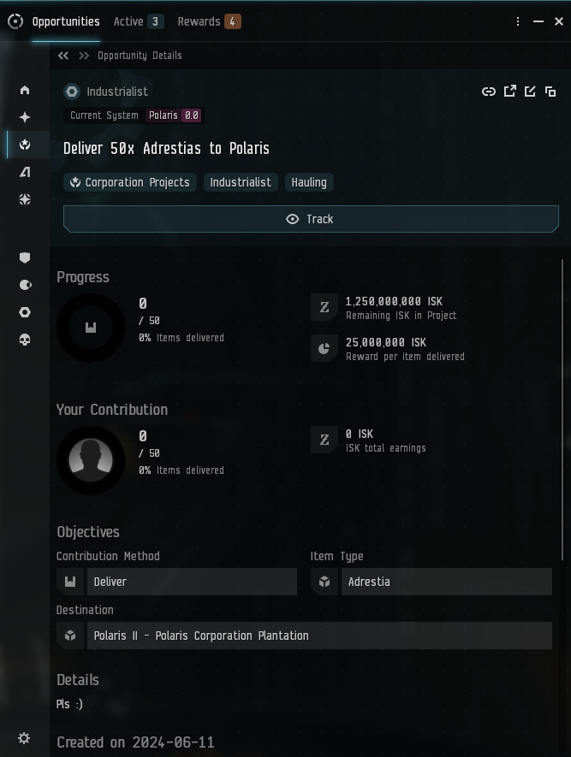Select the Industrialist hexagon sidebar icon

click(25, 312)
